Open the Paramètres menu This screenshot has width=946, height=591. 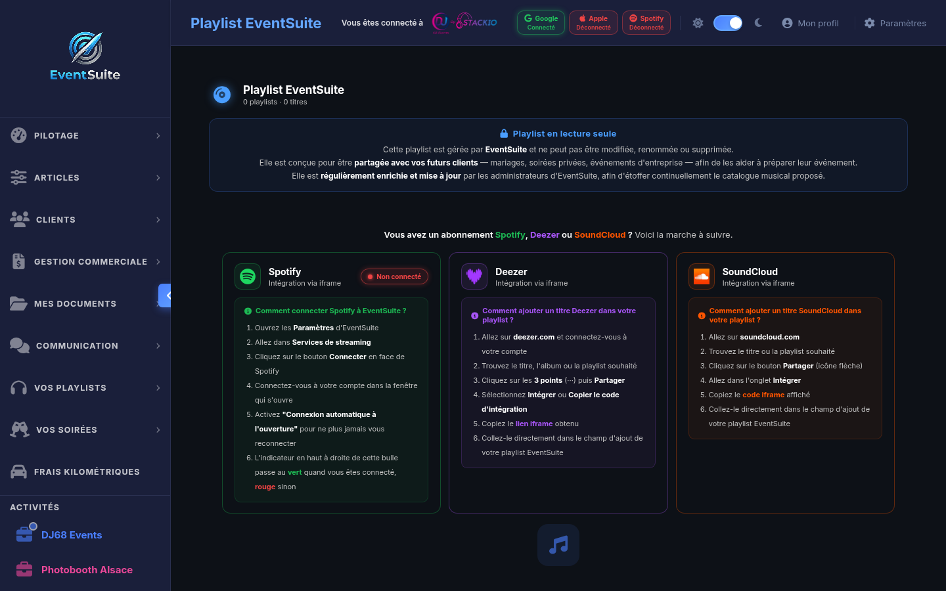click(895, 23)
